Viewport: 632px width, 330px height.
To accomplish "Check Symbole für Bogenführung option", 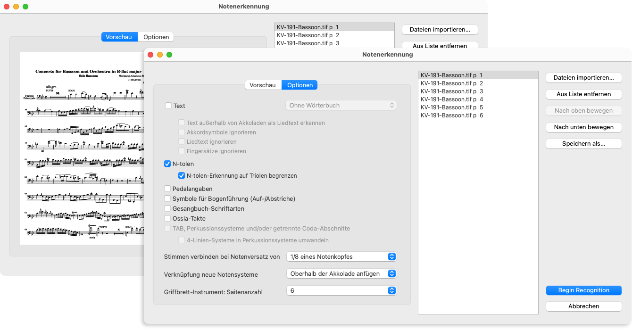I will (167, 199).
